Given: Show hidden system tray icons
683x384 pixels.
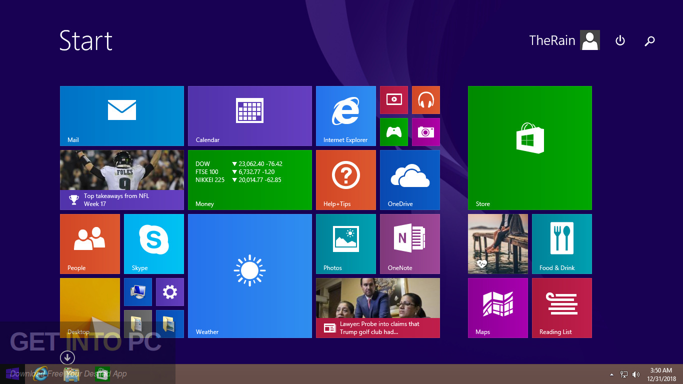Looking at the screenshot, I should point(611,374).
